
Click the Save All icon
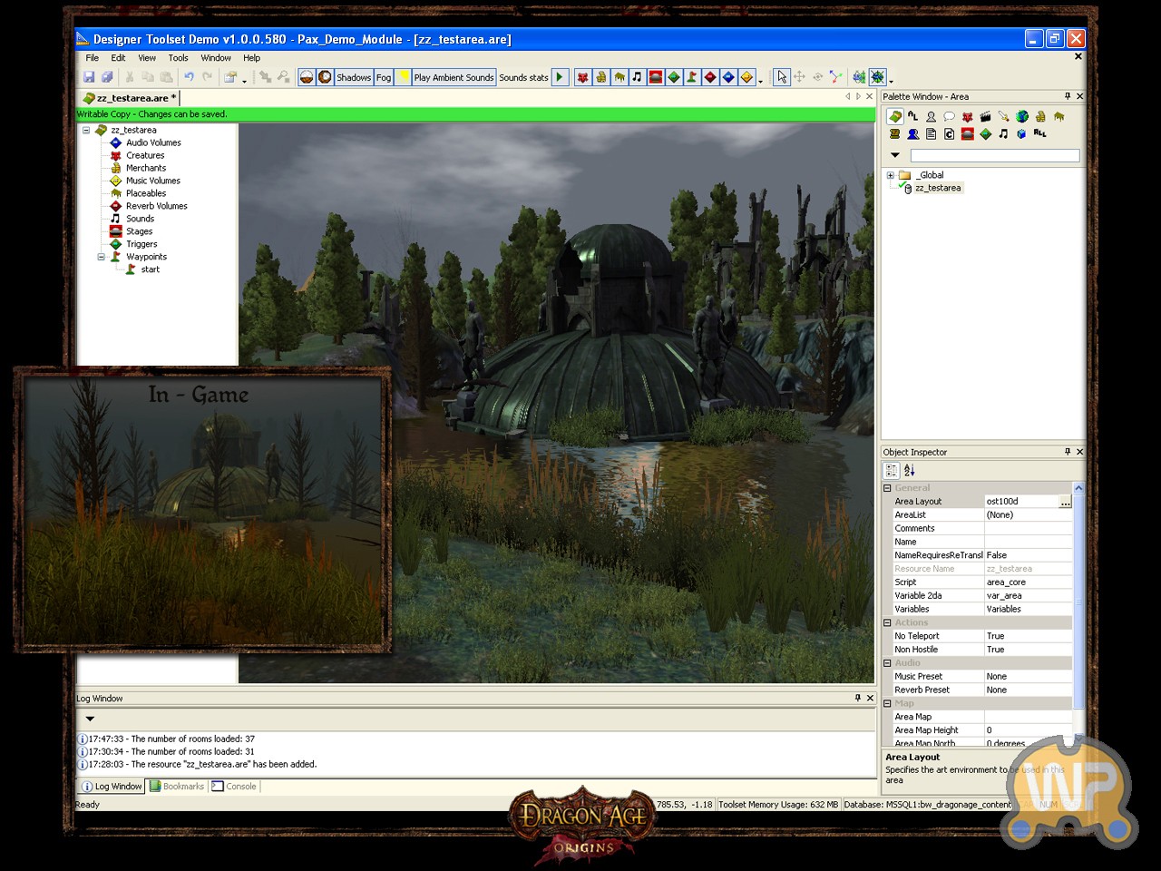point(107,77)
